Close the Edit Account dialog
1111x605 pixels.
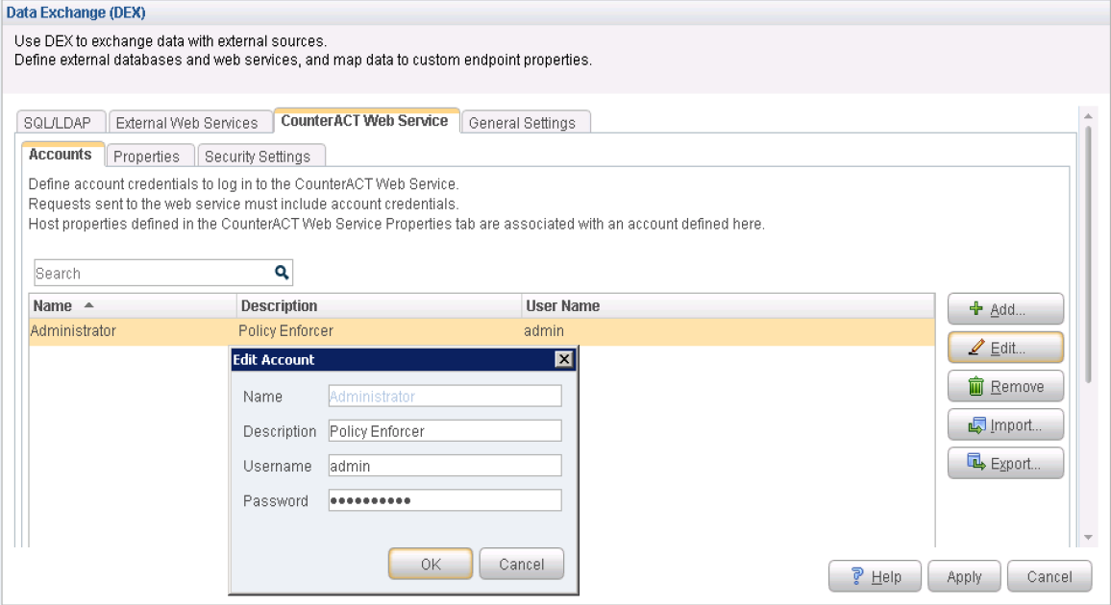(x=564, y=359)
